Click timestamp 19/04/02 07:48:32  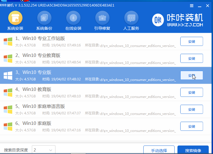(66, 79)
